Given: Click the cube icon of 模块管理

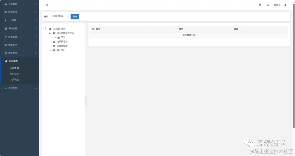Looking at the screenshot, I should [6, 53].
